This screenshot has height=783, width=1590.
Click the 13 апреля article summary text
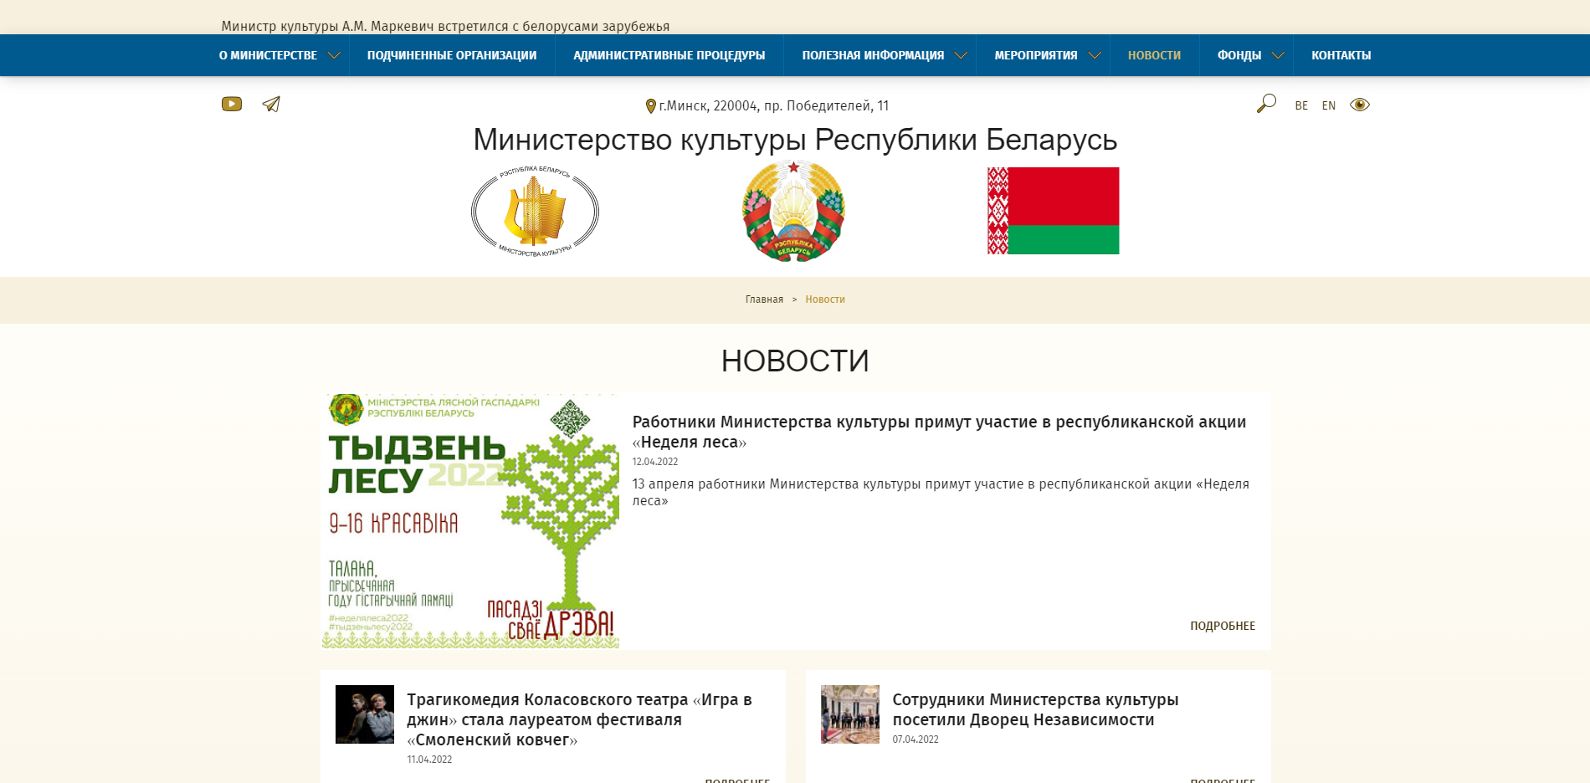(941, 492)
